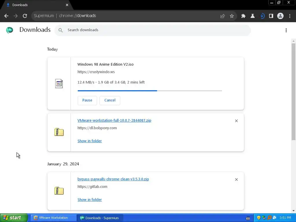The image size is (296, 222).
Task: Remove the VMware workstation zip from list
Action: pyautogui.click(x=236, y=121)
